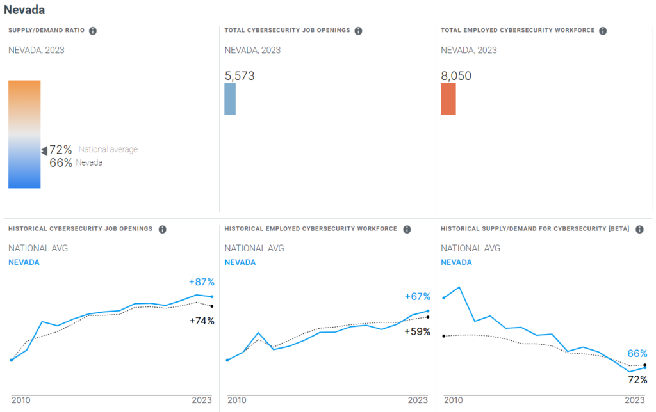Click the blue 66% label on supply/demand chart
This screenshot has width=656, height=412.
(637, 353)
